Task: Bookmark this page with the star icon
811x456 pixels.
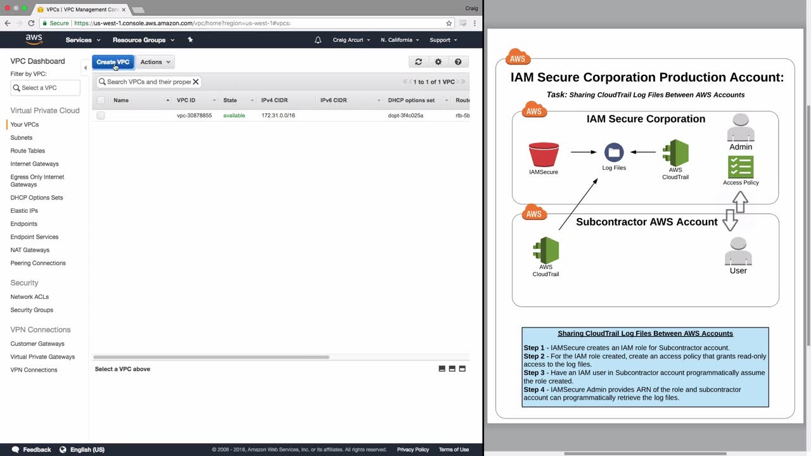Action: pyautogui.click(x=449, y=23)
